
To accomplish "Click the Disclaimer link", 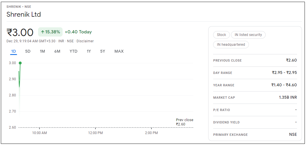I will click(85, 41).
